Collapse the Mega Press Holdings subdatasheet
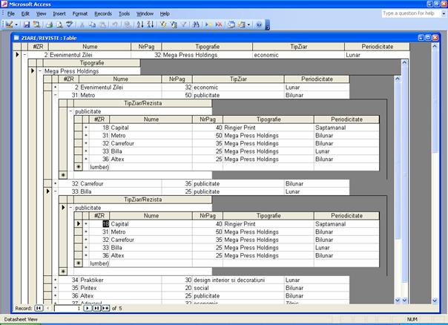 [40, 71]
